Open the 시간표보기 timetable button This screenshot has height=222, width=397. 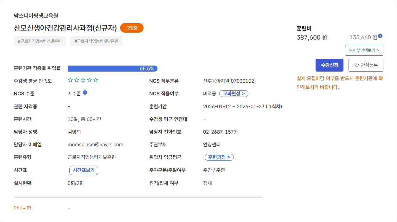[x=84, y=170]
